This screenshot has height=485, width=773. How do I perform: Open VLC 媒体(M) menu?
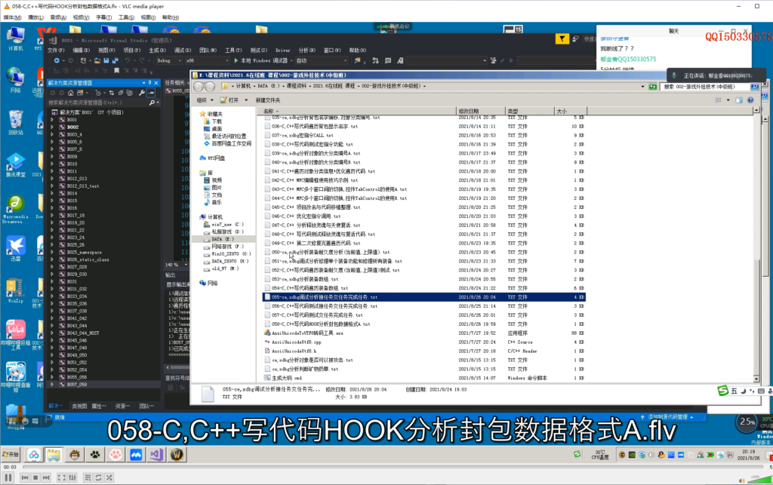click(12, 17)
